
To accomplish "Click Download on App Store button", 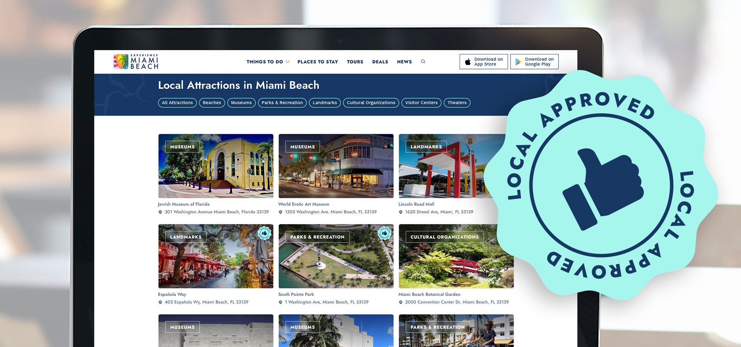I will tap(484, 62).
